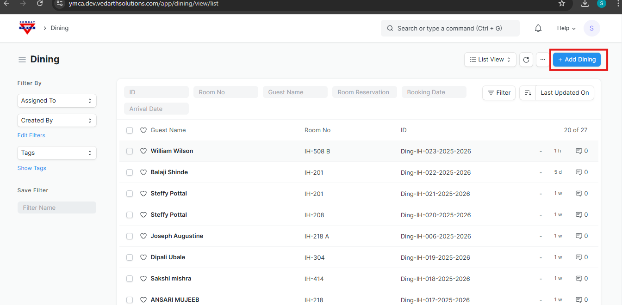The width and height of the screenshot is (622, 305).
Task: Click the Edit Filters link
Action: click(31, 135)
